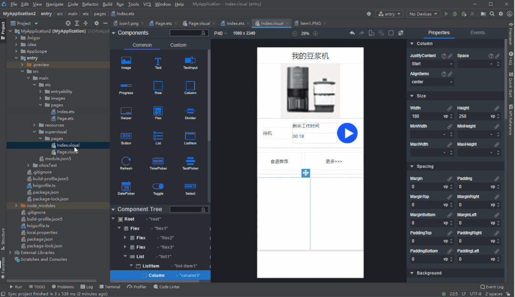Viewport: 515px width, 297px height.
Task: Click the Component Tree search box
Action: (x=189, y=209)
